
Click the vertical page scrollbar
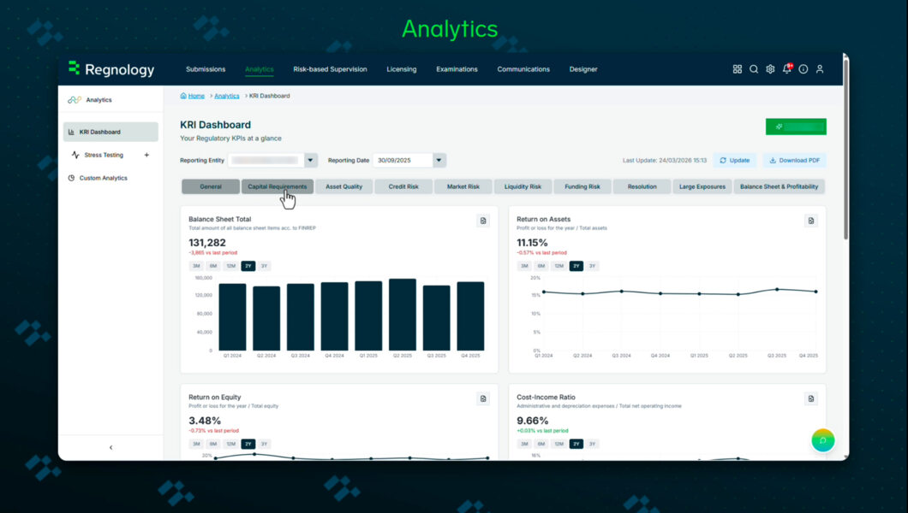[x=845, y=154]
